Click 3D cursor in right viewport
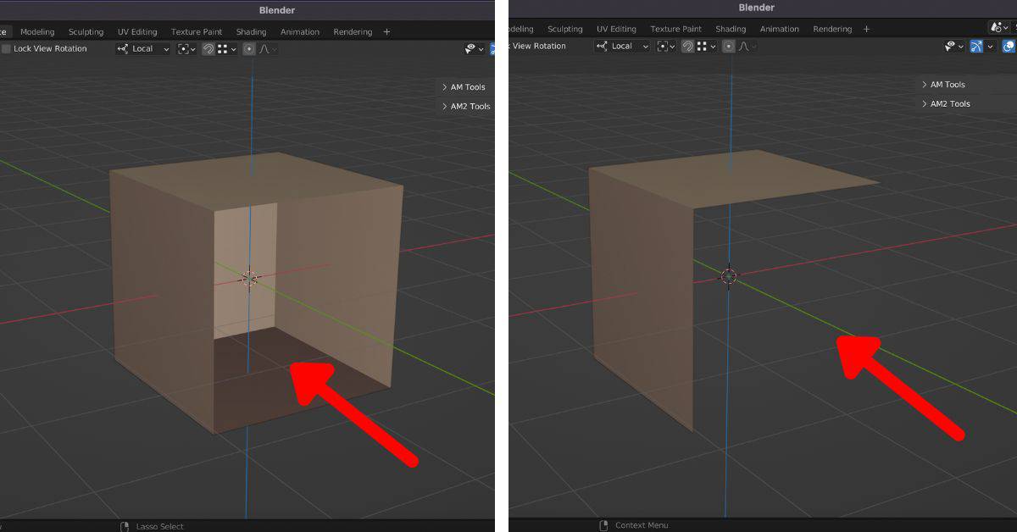 pyautogui.click(x=728, y=275)
